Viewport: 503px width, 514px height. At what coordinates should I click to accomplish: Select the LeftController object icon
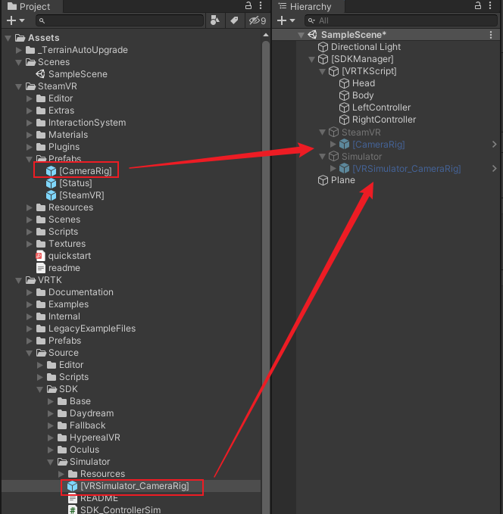[x=344, y=107]
